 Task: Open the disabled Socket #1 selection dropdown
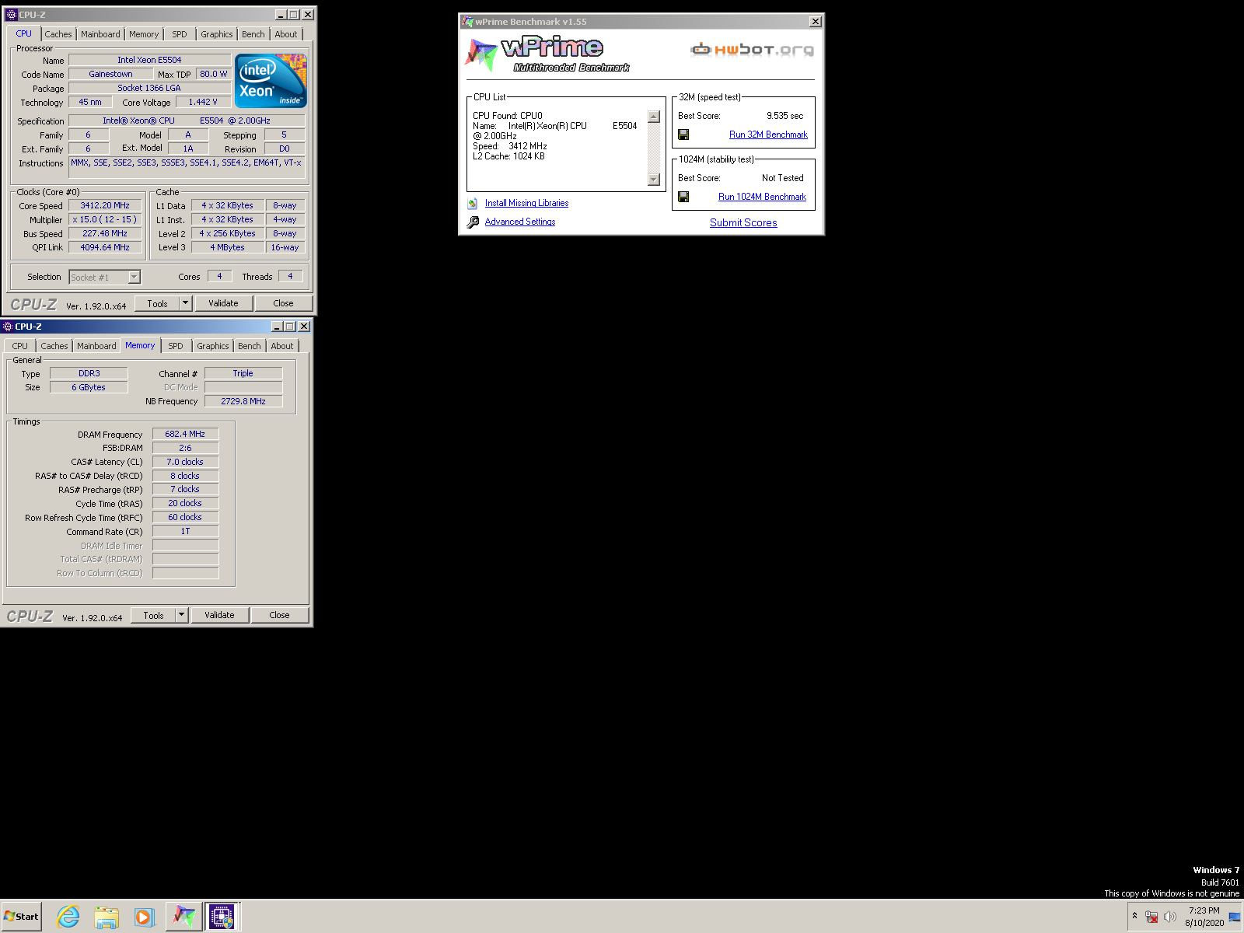(104, 278)
